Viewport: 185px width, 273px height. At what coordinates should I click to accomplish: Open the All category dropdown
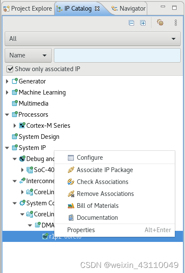coord(92,39)
